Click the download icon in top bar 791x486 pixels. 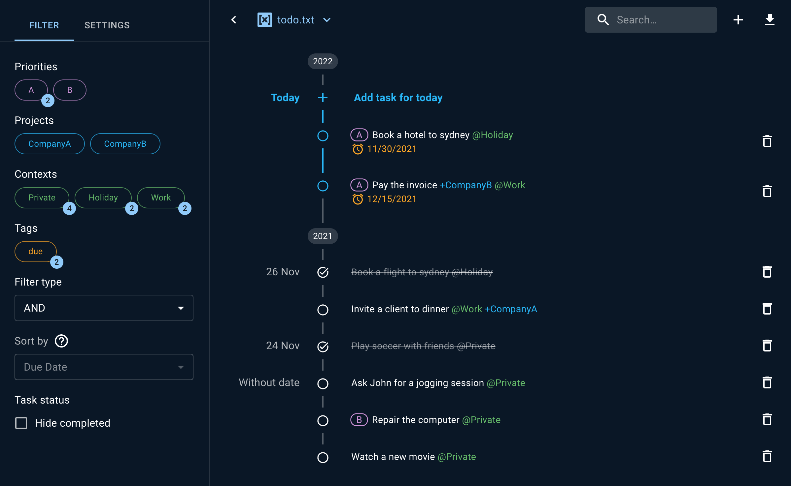point(770,20)
